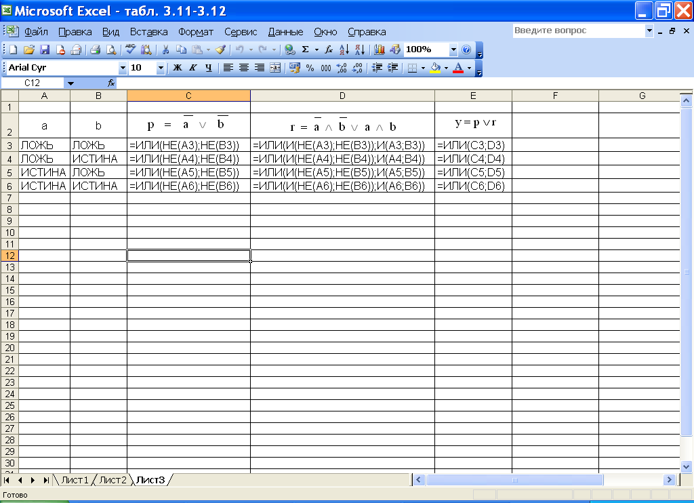
Task: Open borders dropdown arrow
Action: point(423,68)
